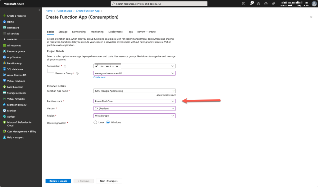This screenshot has height=187, width=318.
Task: Switch to the Monitoring tab
Action: [97, 32]
